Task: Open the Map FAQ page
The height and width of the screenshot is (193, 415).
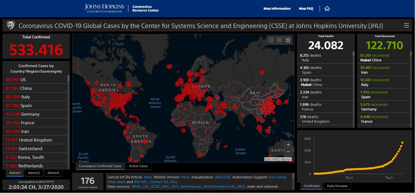Action: click(306, 8)
